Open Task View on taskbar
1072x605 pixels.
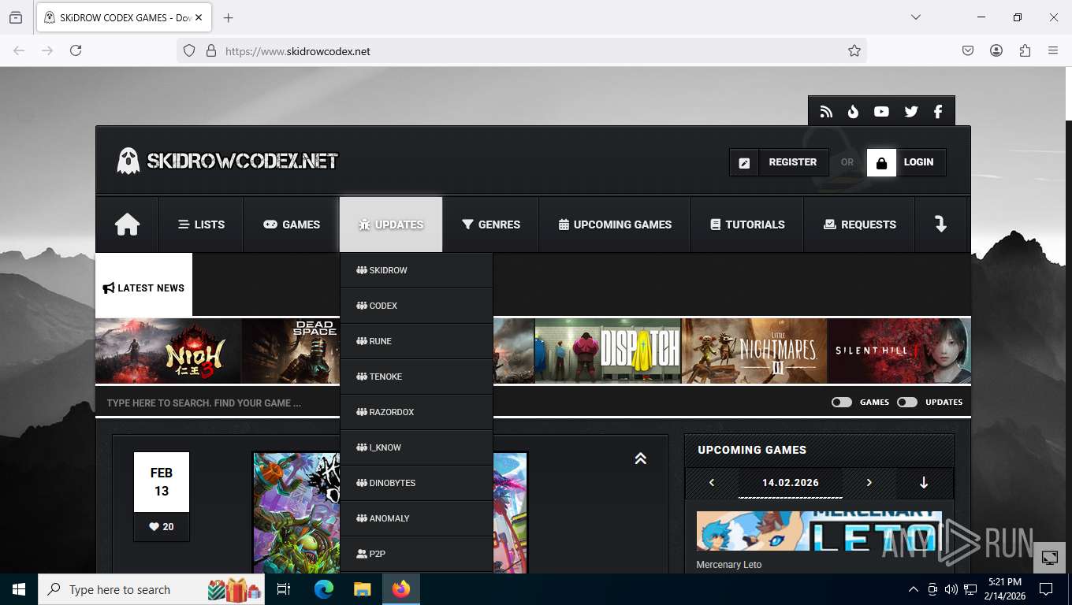[x=284, y=589]
